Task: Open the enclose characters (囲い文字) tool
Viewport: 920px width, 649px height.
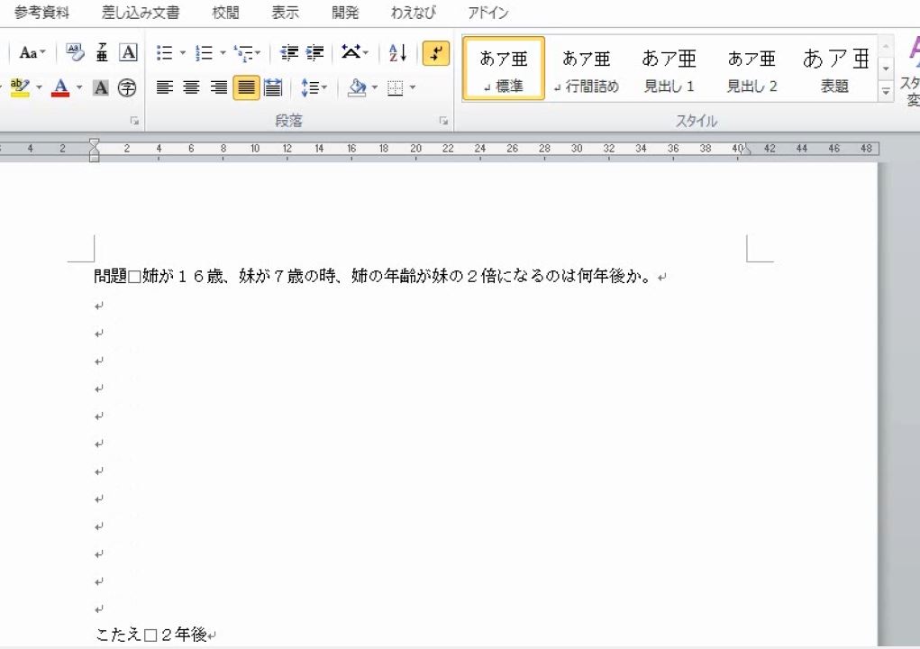Action: [128, 87]
